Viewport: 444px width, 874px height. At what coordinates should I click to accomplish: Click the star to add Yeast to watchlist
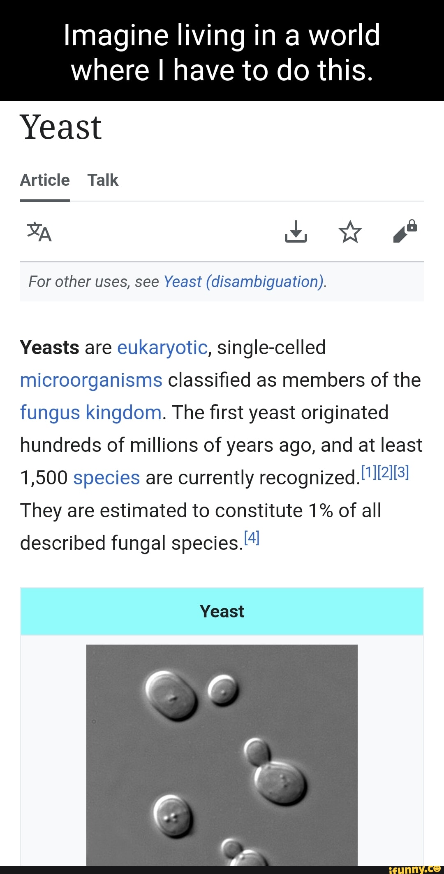point(350,232)
